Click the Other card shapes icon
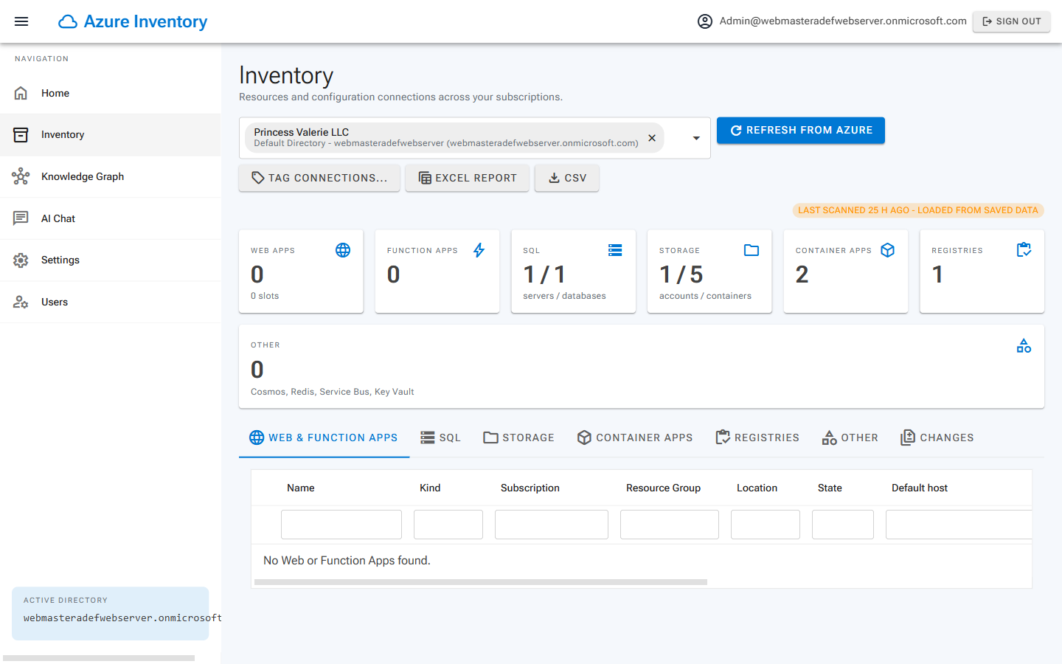 coord(1024,345)
